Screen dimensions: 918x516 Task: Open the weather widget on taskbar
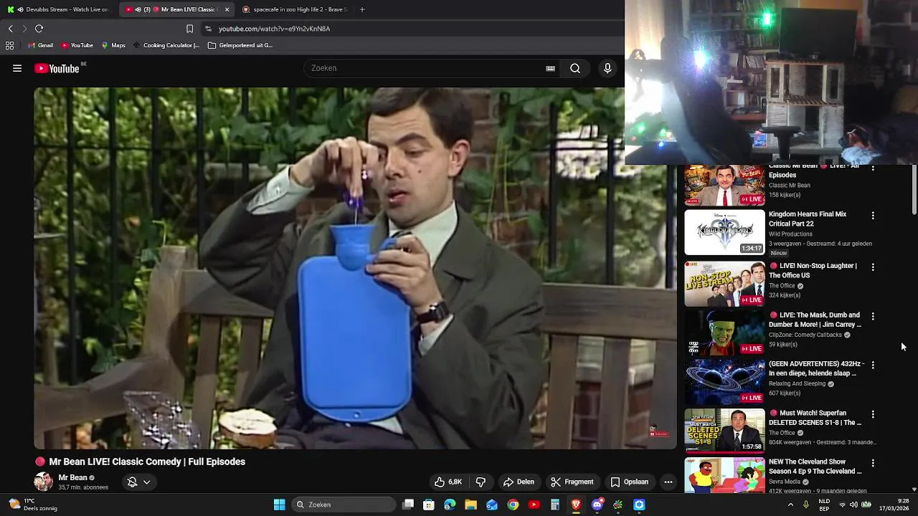[x=32, y=505]
